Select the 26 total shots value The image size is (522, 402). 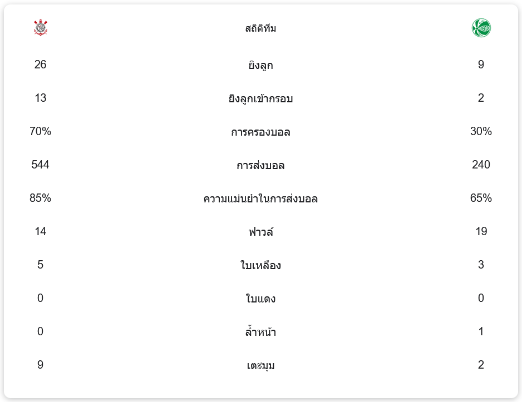tap(40, 65)
